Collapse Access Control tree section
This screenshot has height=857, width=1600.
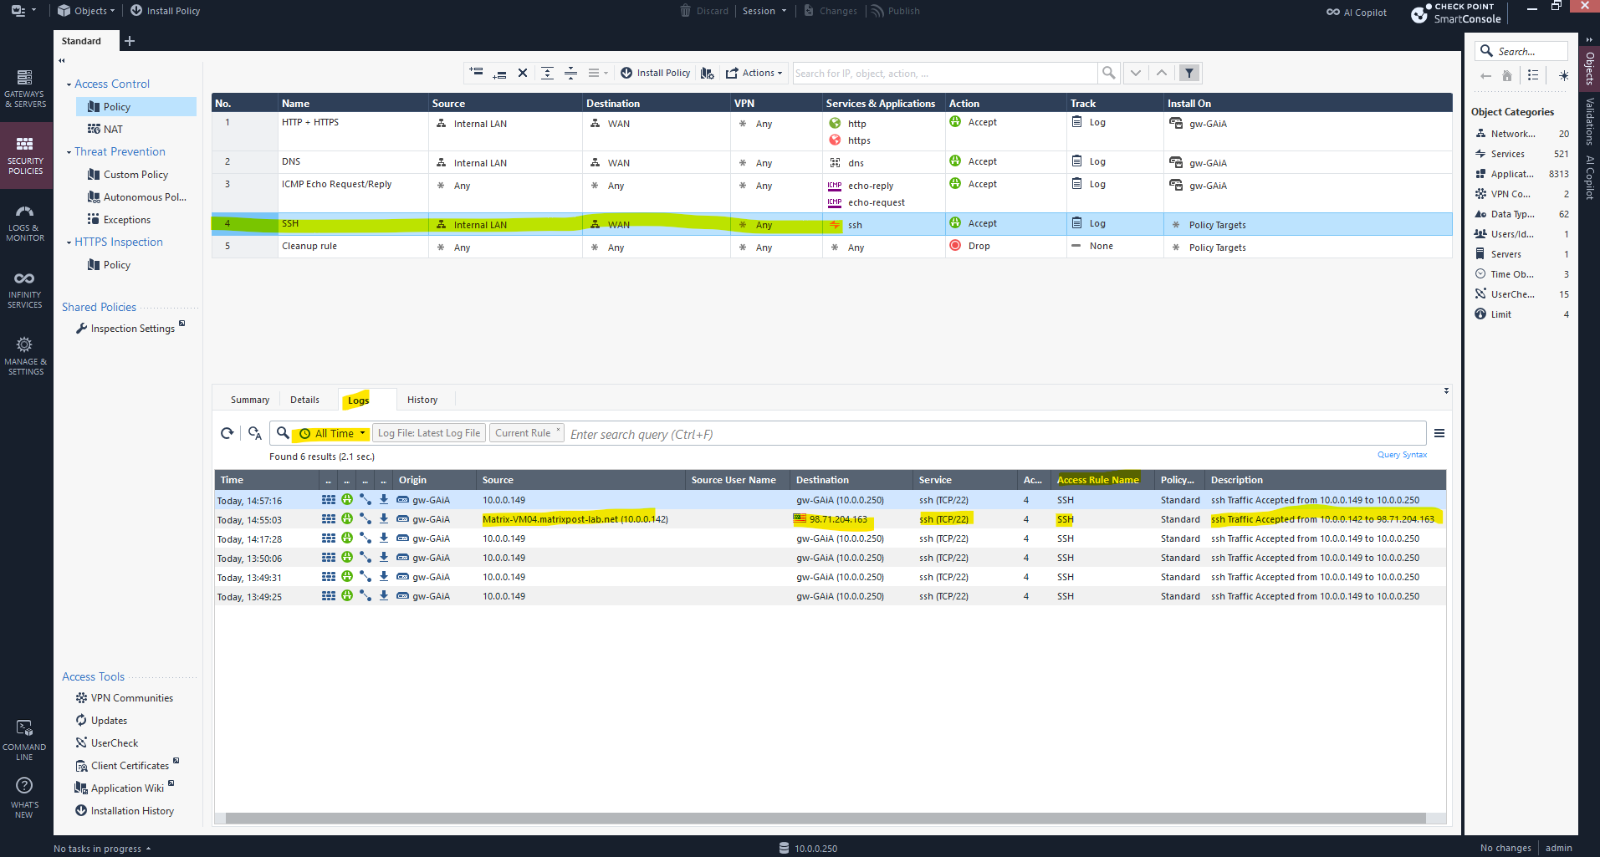(69, 84)
